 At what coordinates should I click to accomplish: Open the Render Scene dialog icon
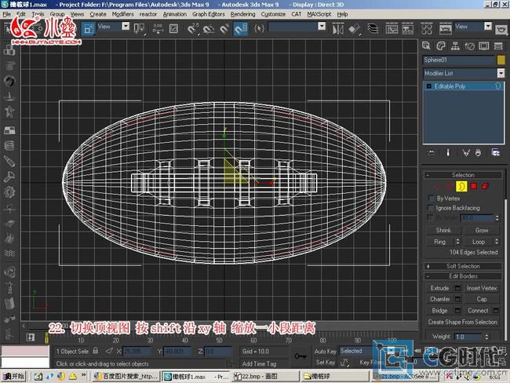446,29
